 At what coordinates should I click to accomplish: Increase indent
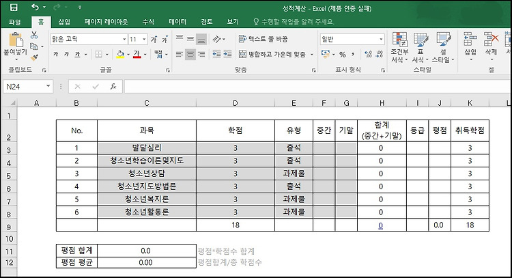227,54
